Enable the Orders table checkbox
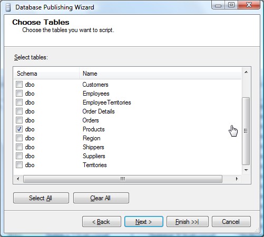This screenshot has height=237, width=264. tap(19, 120)
